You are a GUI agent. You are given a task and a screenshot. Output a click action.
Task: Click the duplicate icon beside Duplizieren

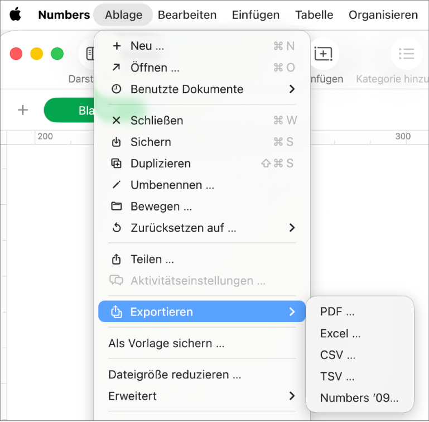(116, 164)
